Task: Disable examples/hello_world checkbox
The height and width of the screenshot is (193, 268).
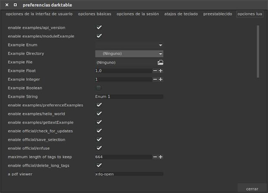Action: click(x=99, y=114)
